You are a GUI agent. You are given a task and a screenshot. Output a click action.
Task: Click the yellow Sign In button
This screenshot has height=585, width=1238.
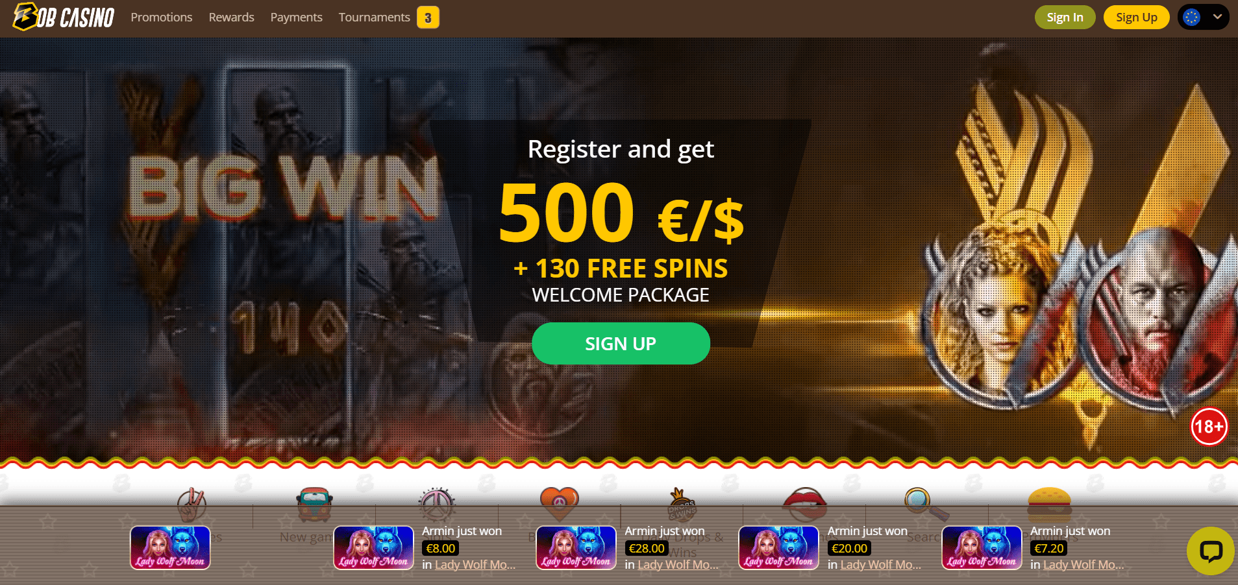[x=1065, y=18]
